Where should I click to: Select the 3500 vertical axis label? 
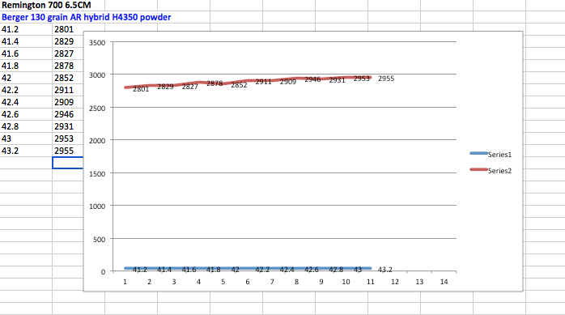(x=97, y=43)
